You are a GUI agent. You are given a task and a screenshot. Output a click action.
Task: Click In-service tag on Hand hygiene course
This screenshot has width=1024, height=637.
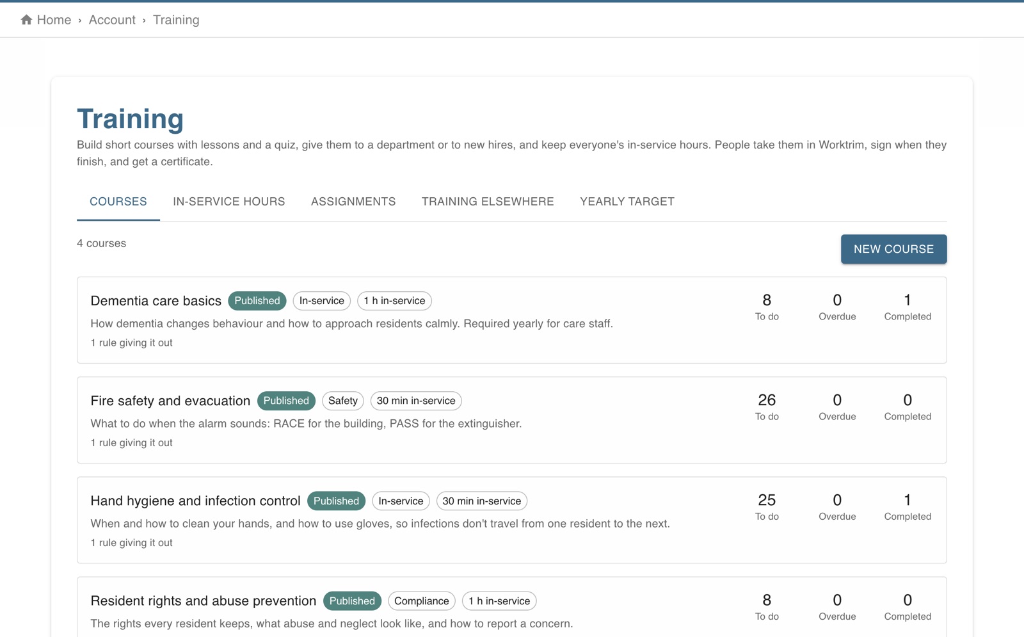pyautogui.click(x=401, y=501)
